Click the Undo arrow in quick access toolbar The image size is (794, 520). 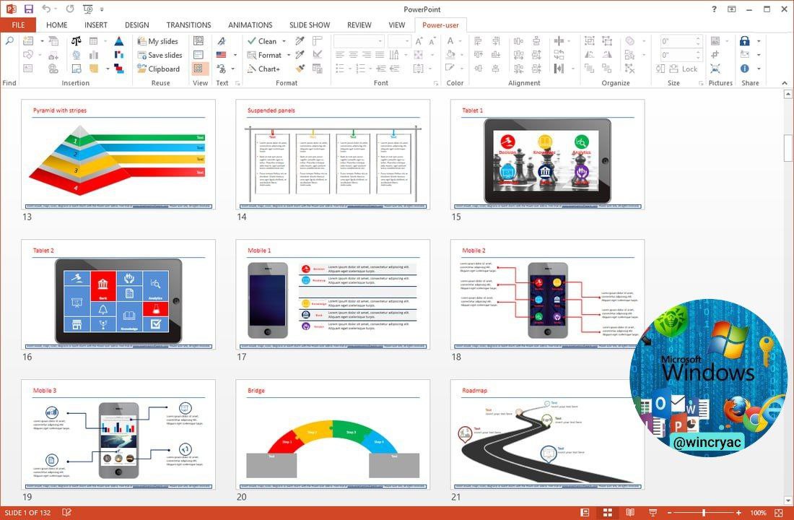(x=46, y=9)
